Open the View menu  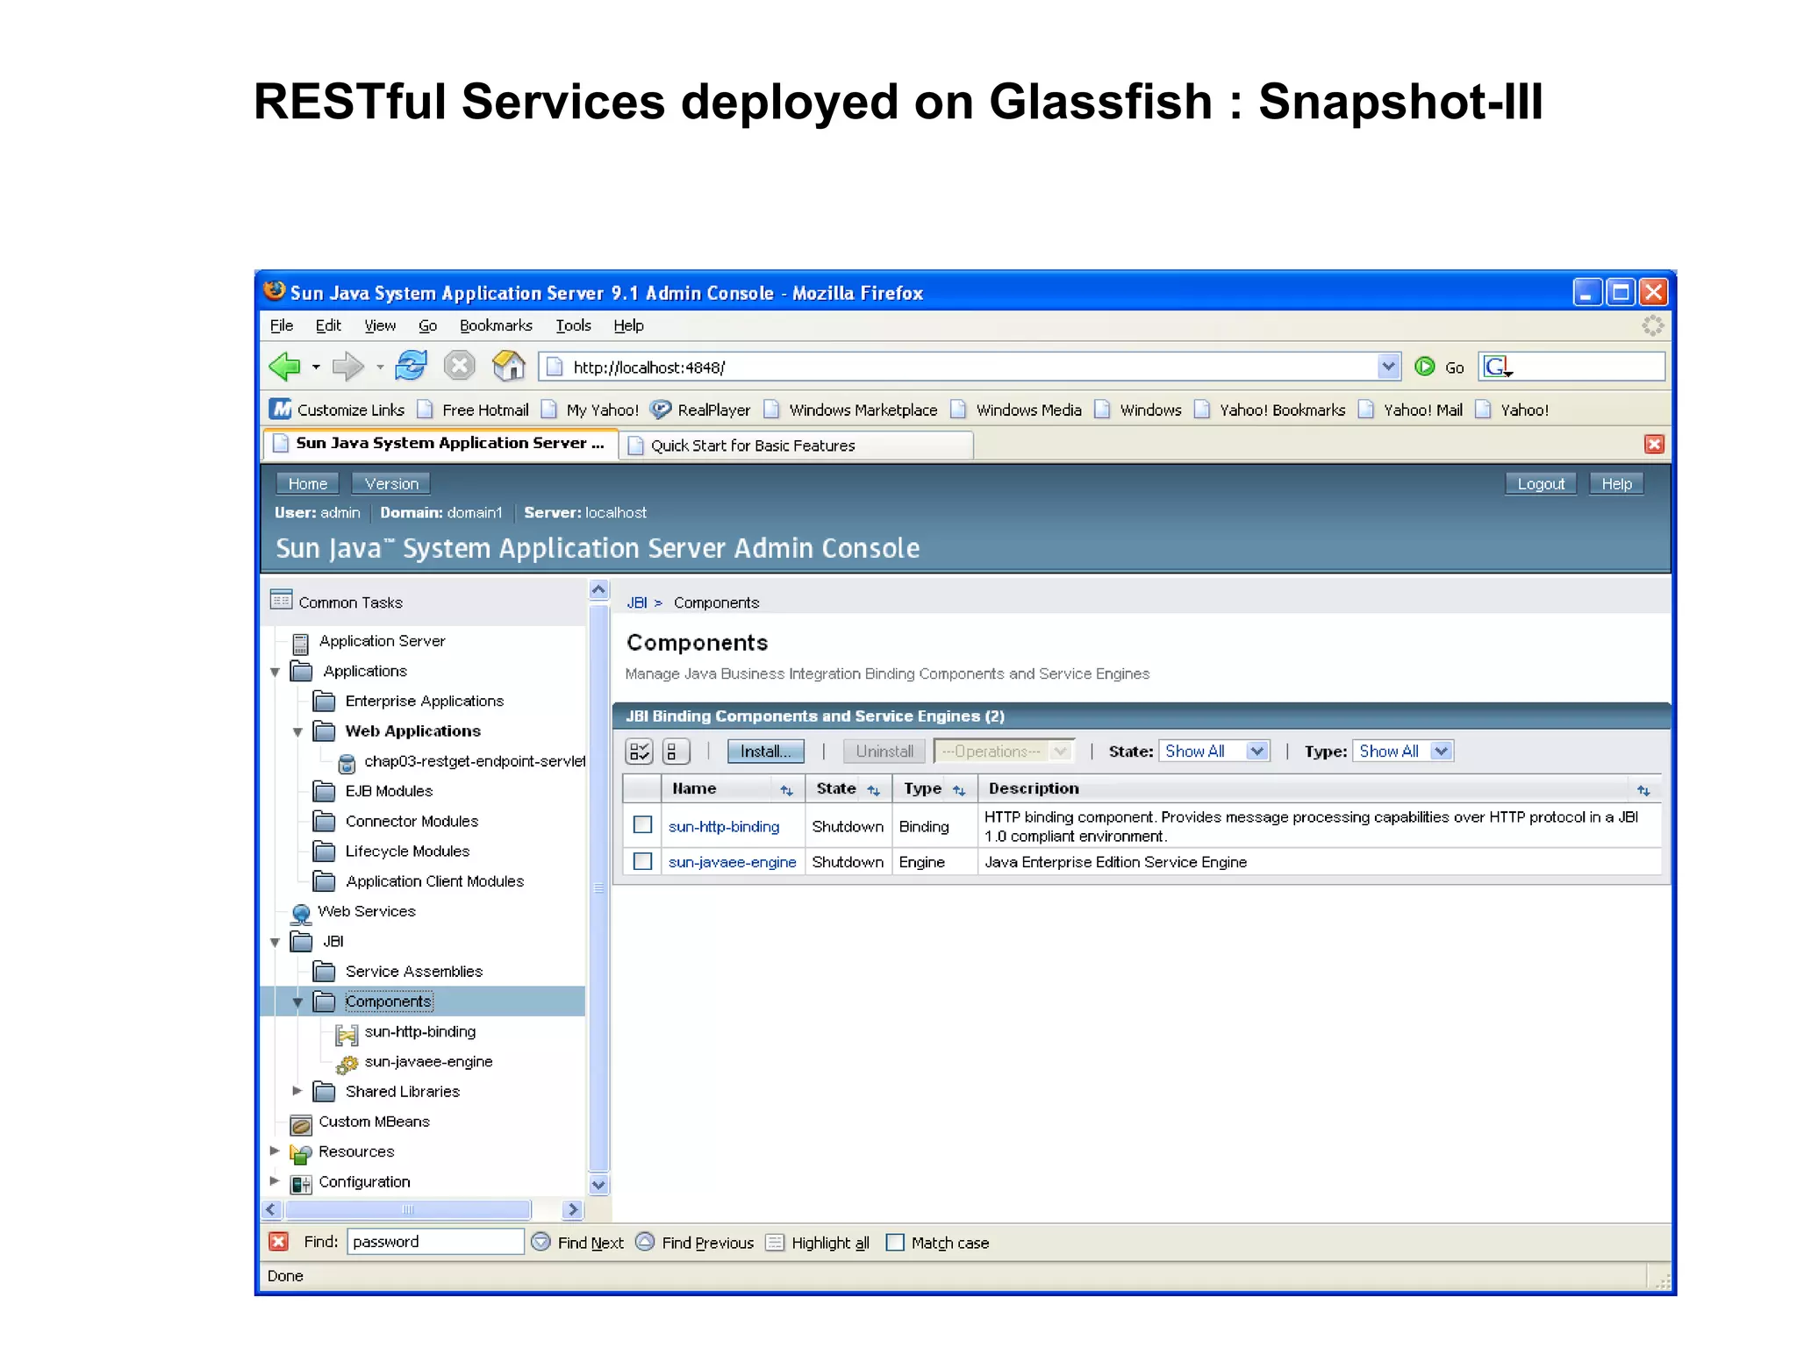(x=380, y=325)
